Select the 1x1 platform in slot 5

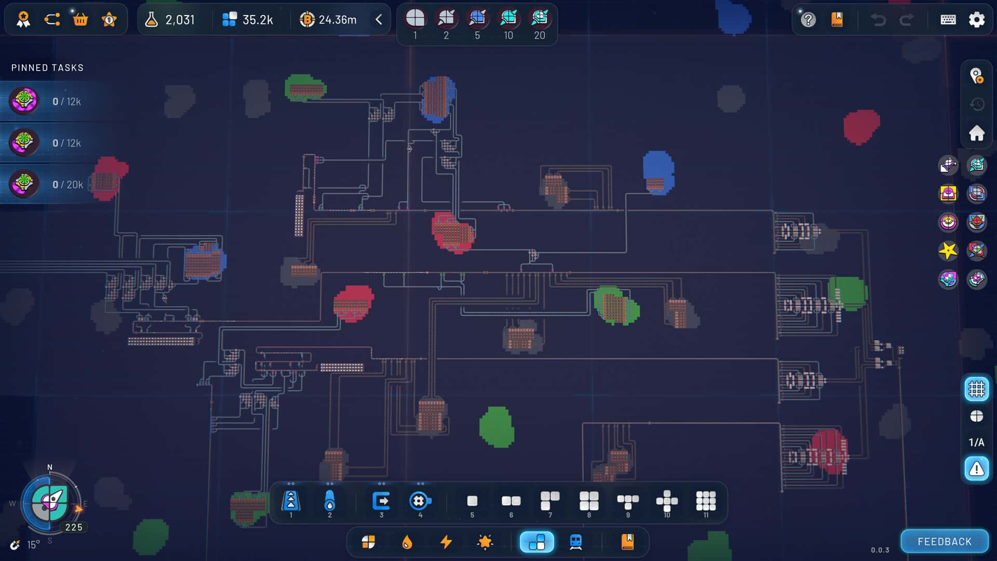[x=472, y=502]
